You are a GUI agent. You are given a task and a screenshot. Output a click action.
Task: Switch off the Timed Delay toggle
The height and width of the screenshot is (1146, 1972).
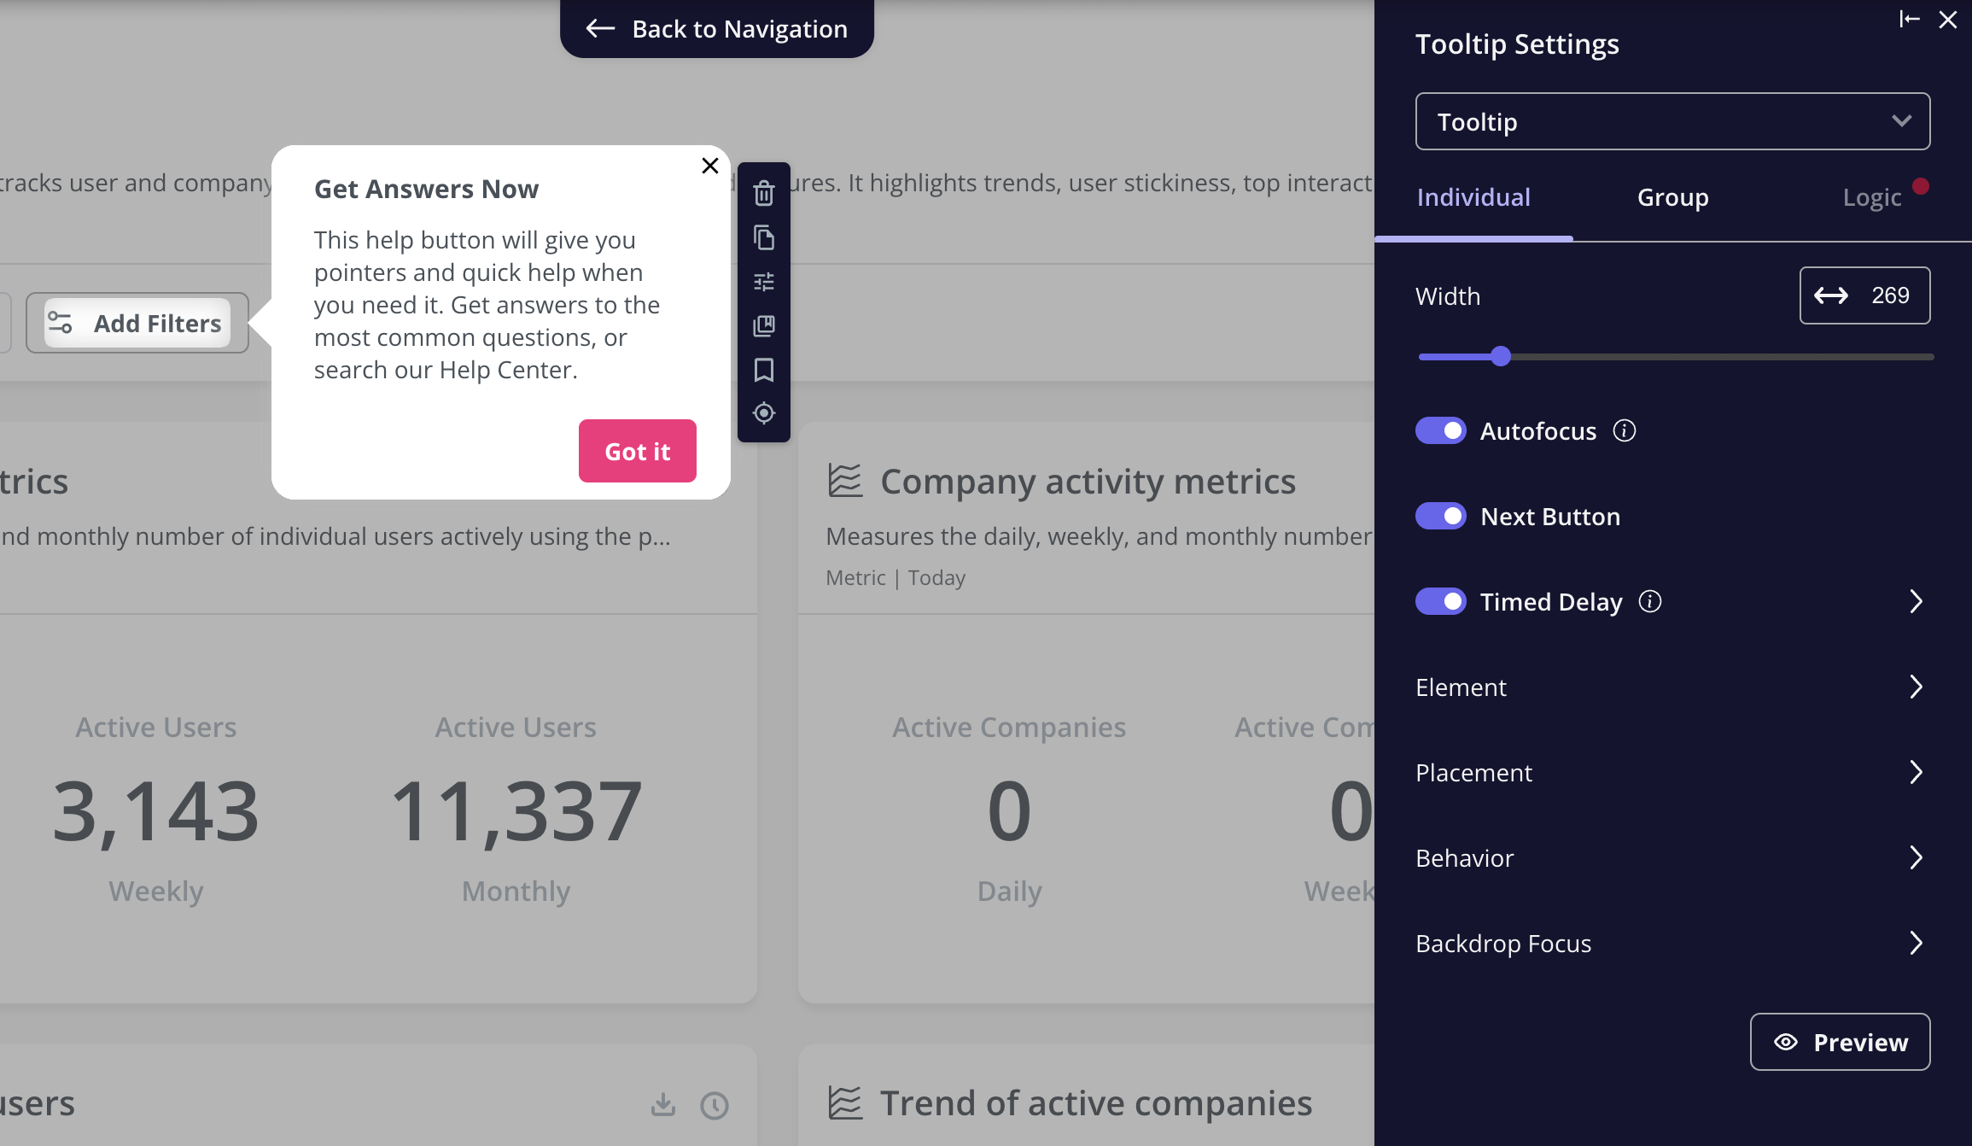(x=1441, y=601)
